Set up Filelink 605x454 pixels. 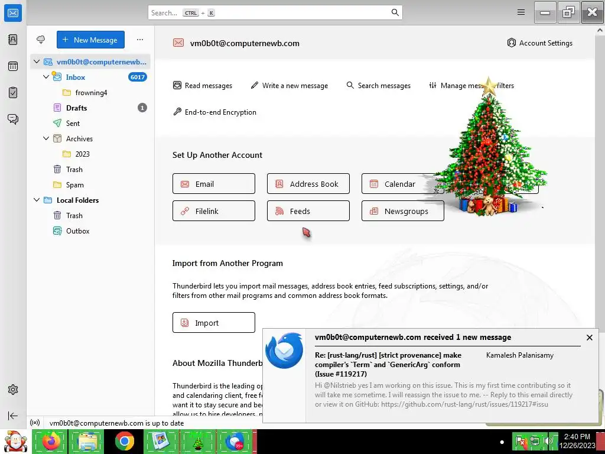(214, 211)
